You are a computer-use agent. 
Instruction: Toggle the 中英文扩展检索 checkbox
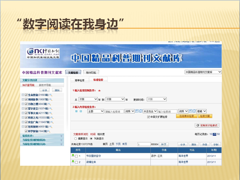tap(149, 116)
